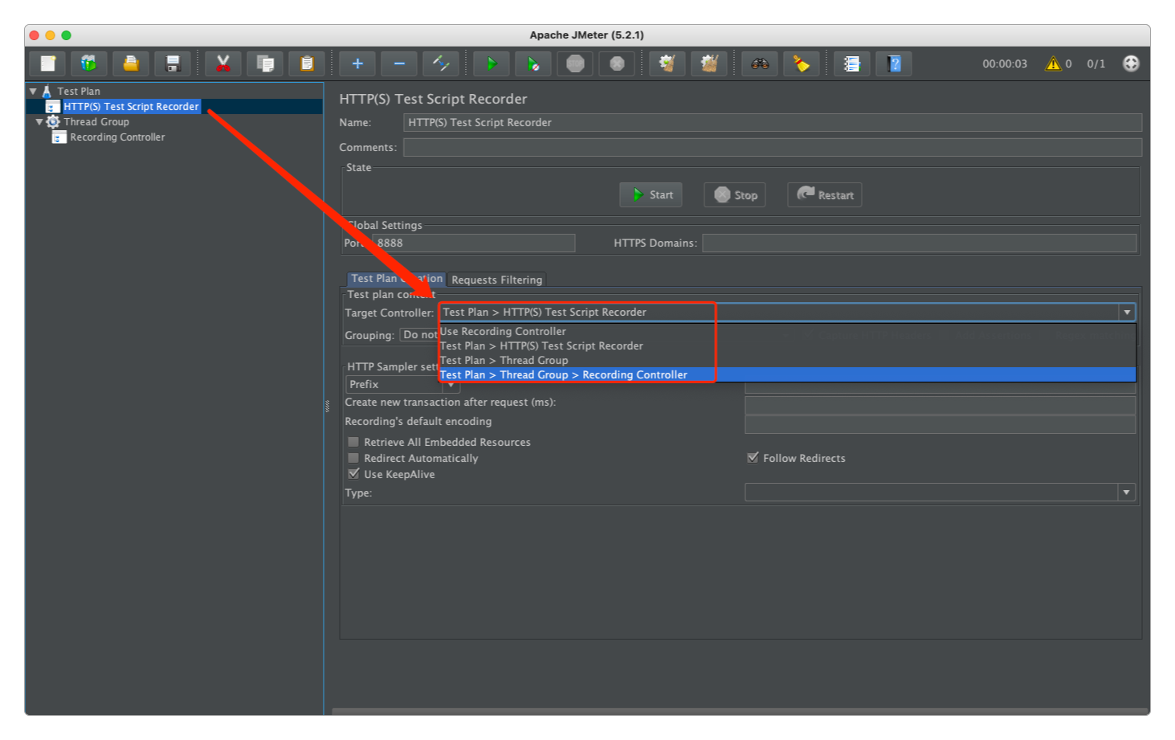Click the Create new transaction after request field
Viewport: 1175px width, 740px height.
point(940,404)
